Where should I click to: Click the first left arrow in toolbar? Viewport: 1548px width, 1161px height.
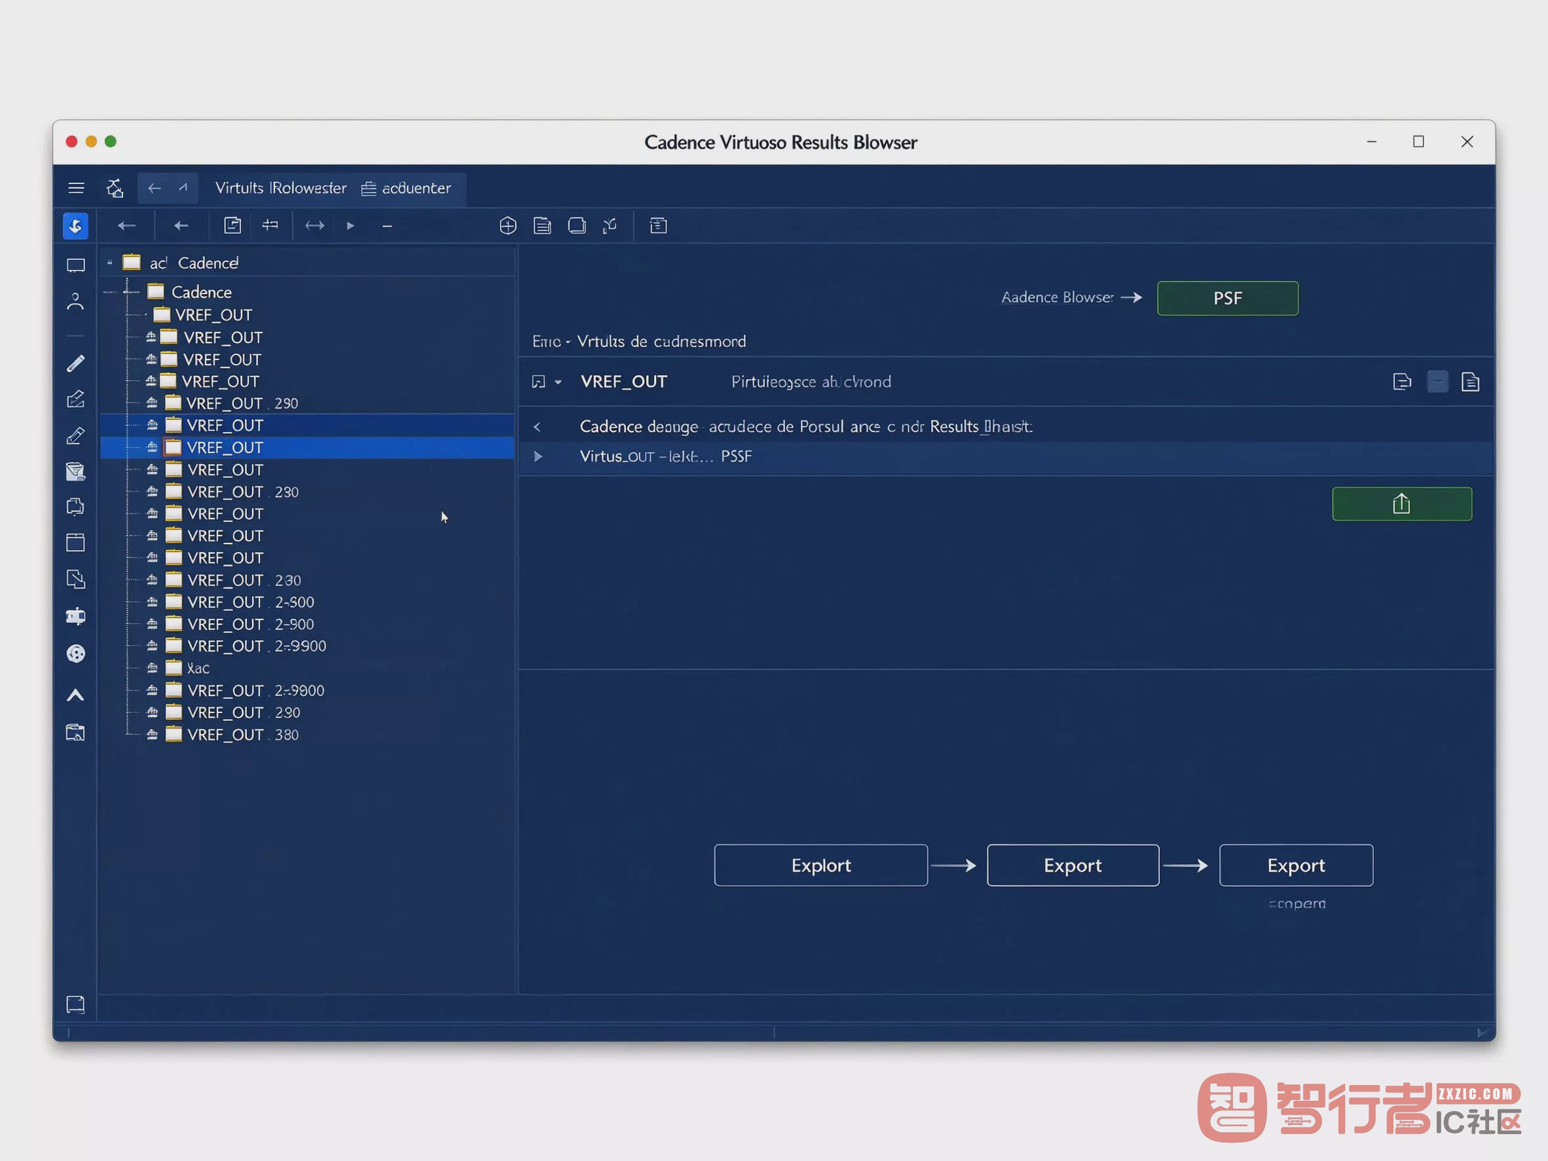point(126,225)
